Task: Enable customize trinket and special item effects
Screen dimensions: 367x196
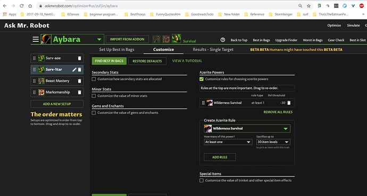Action: [x=202, y=181]
